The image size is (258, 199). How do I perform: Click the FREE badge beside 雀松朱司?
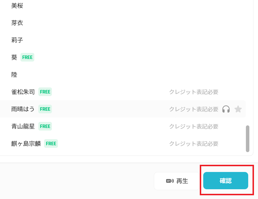(x=45, y=92)
